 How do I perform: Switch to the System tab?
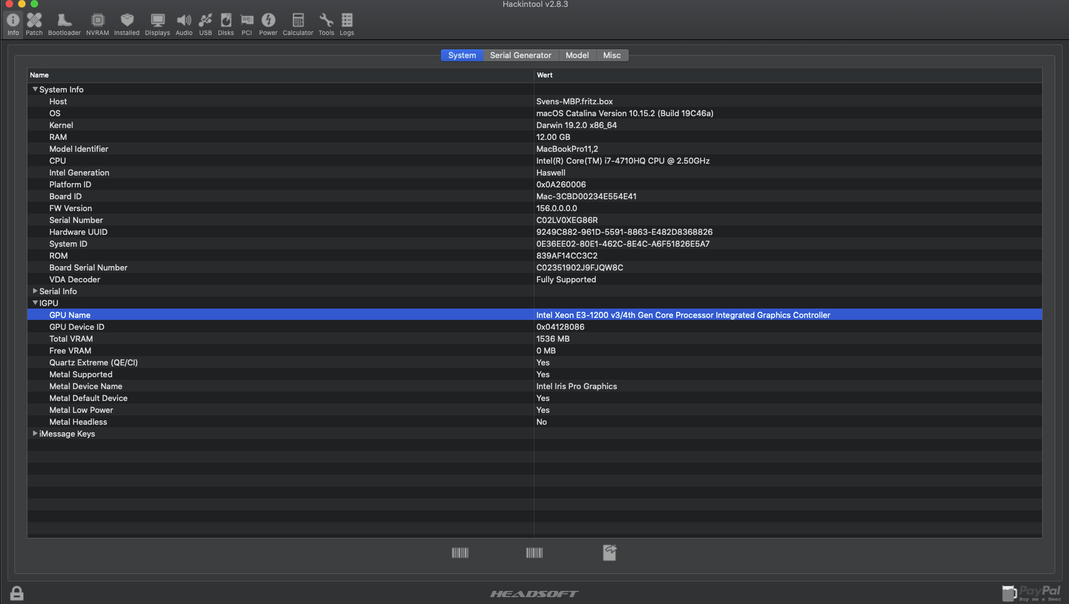pos(462,56)
